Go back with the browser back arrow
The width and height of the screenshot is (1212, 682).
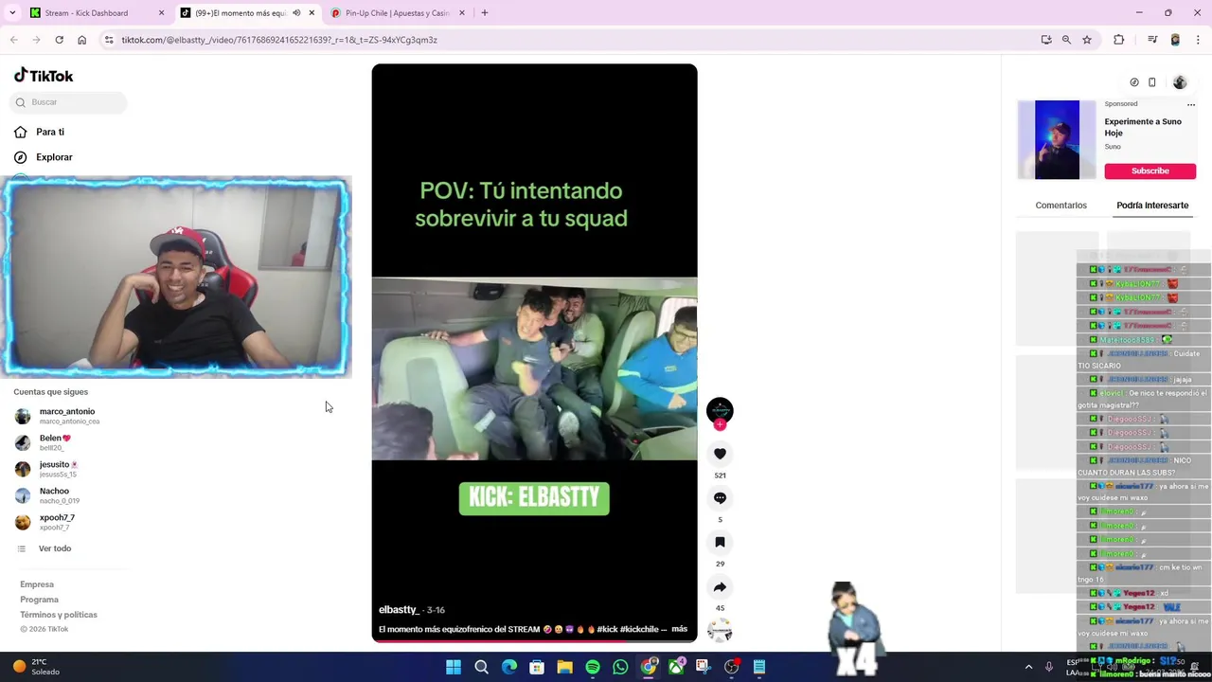point(13,40)
